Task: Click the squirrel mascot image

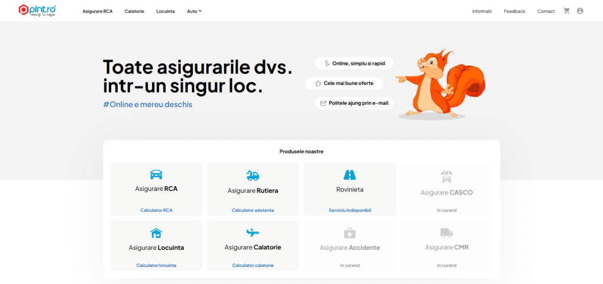Action: [x=440, y=83]
